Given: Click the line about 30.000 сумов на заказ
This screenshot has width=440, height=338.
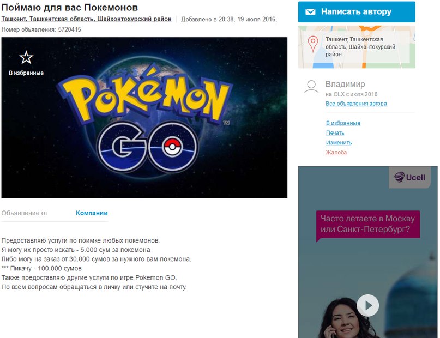Looking at the screenshot, I should pos(97,259).
